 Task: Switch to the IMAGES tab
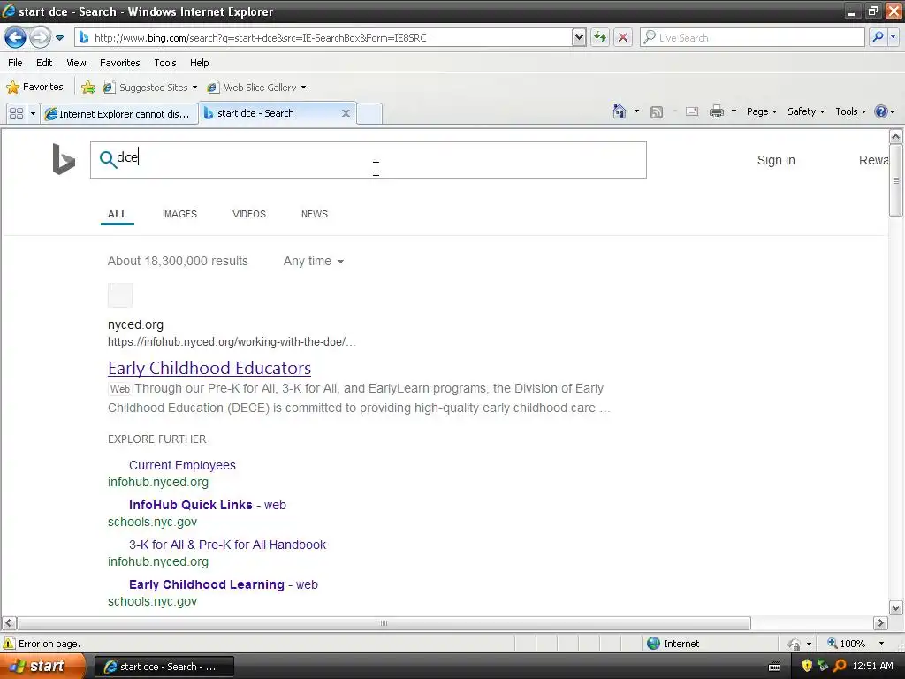click(x=179, y=214)
